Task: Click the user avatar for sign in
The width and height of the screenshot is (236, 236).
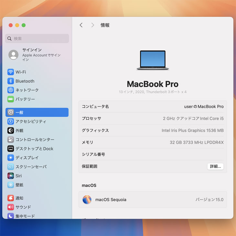Action: pos(13,55)
